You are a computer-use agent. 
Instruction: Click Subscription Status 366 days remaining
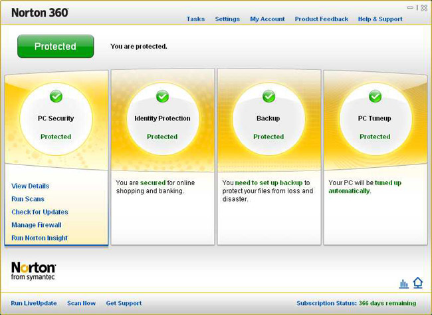(356, 303)
